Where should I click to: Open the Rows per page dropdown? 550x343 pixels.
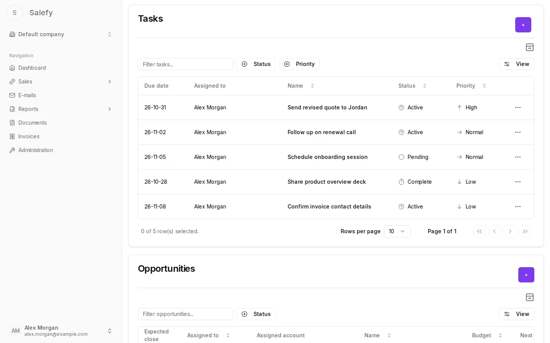click(x=397, y=231)
